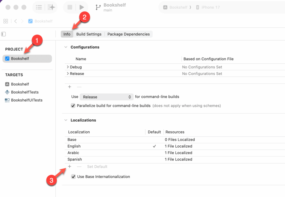The width and height of the screenshot is (285, 197).
Task: Click the Bookshelf breadcrumb in jump bar
Action: pos(40,21)
